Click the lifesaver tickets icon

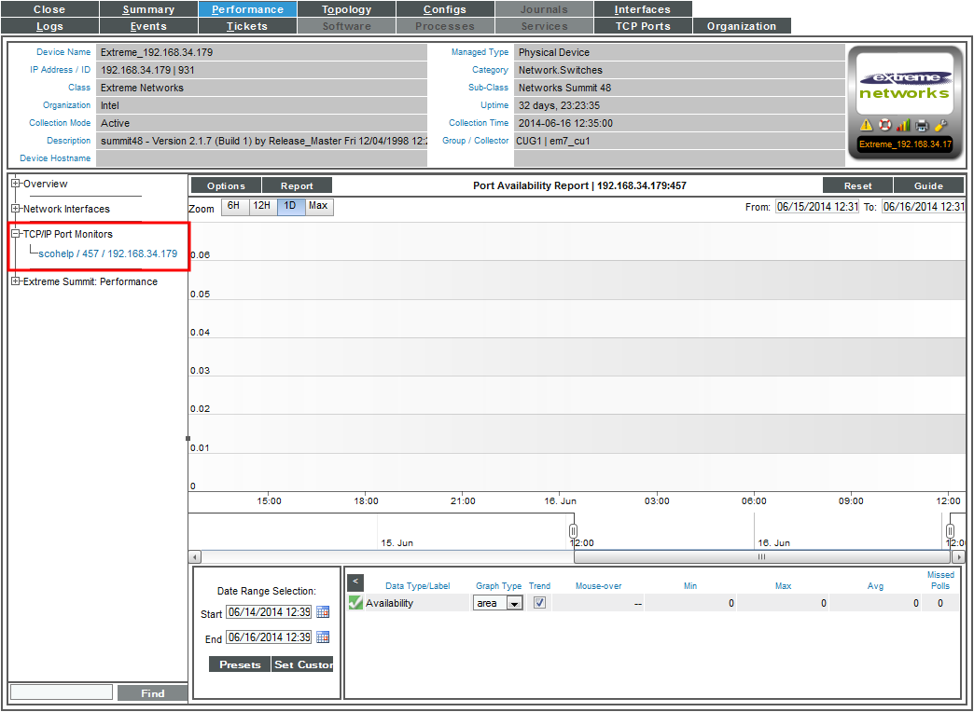885,125
